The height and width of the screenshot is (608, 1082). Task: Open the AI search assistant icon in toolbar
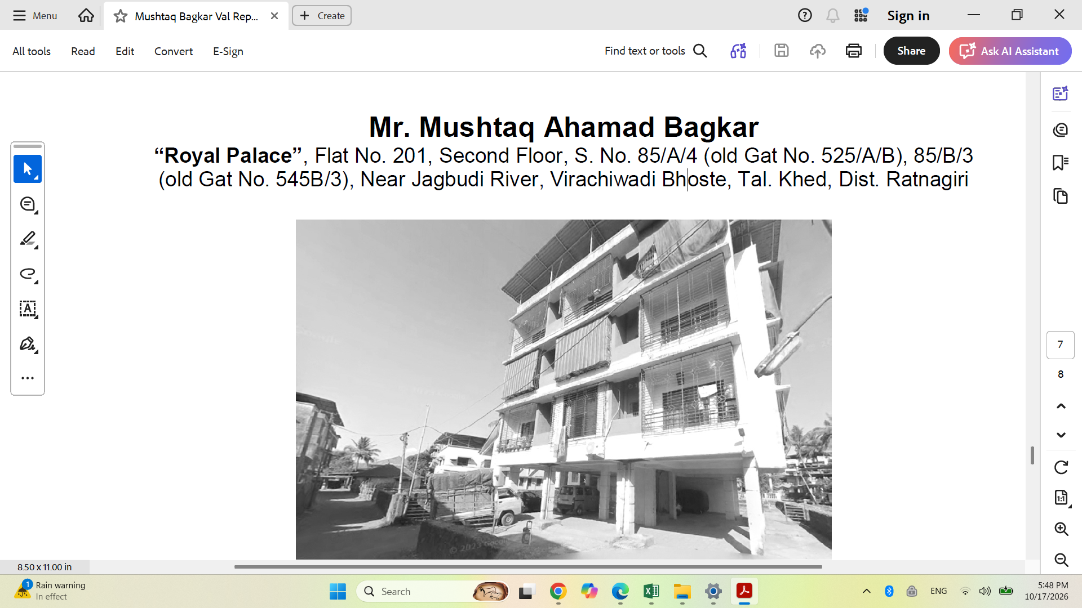(x=738, y=51)
